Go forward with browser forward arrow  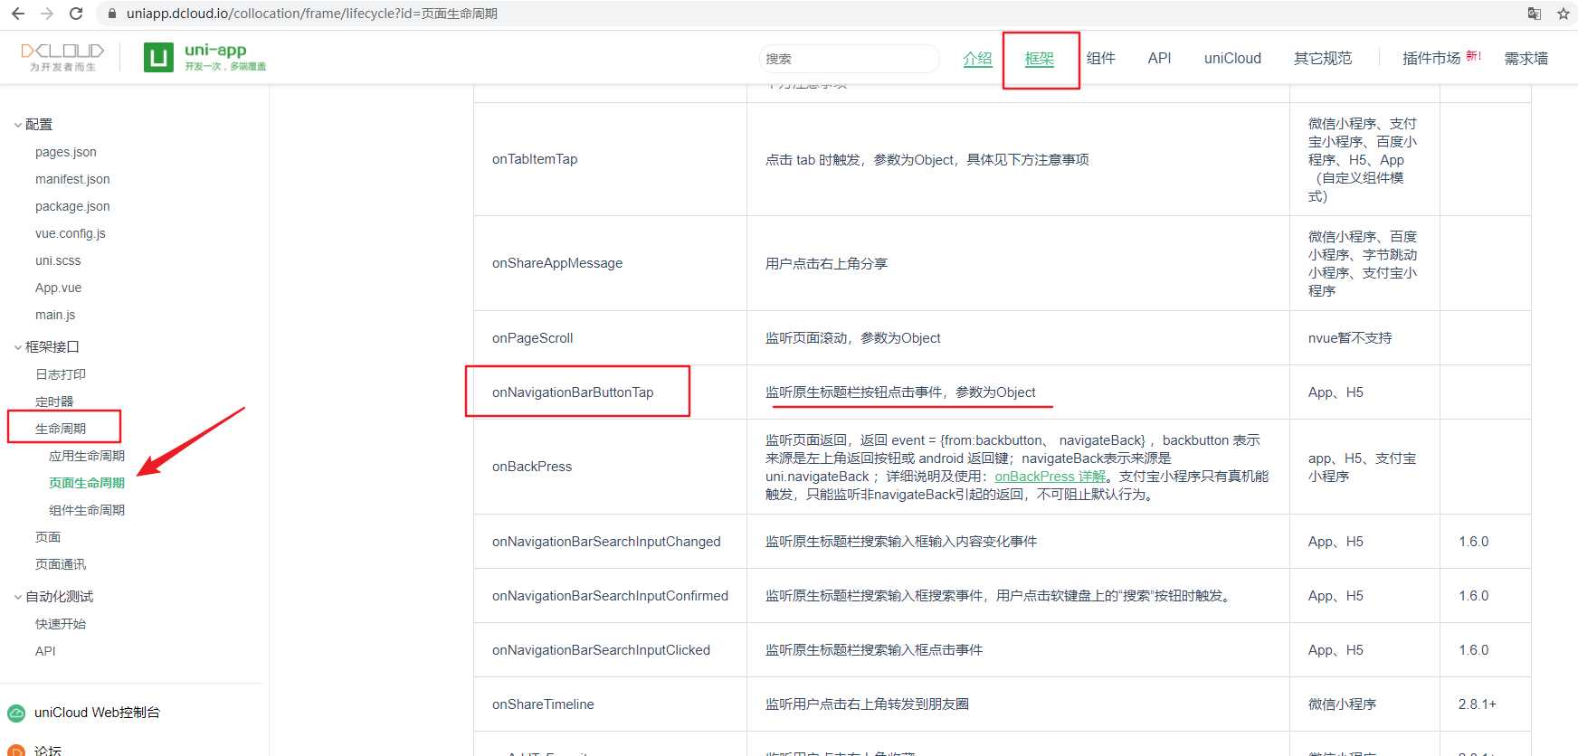click(x=47, y=14)
